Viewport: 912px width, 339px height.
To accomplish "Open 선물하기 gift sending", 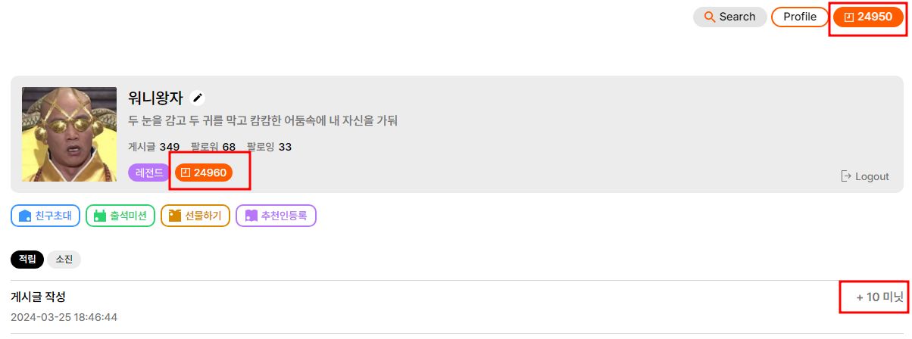I will [195, 216].
